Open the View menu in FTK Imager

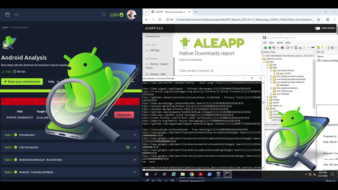(x=272, y=42)
